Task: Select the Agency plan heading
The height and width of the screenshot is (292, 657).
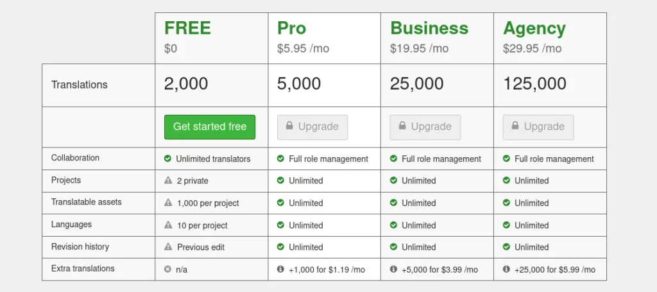Action: (x=534, y=29)
